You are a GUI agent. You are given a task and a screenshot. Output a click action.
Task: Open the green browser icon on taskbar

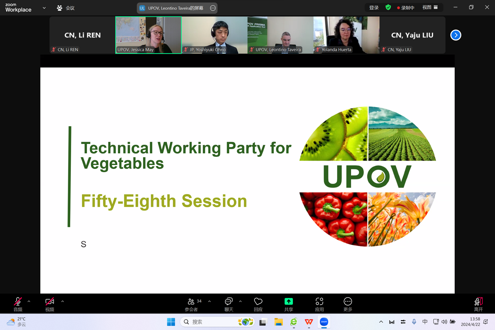[294, 322]
